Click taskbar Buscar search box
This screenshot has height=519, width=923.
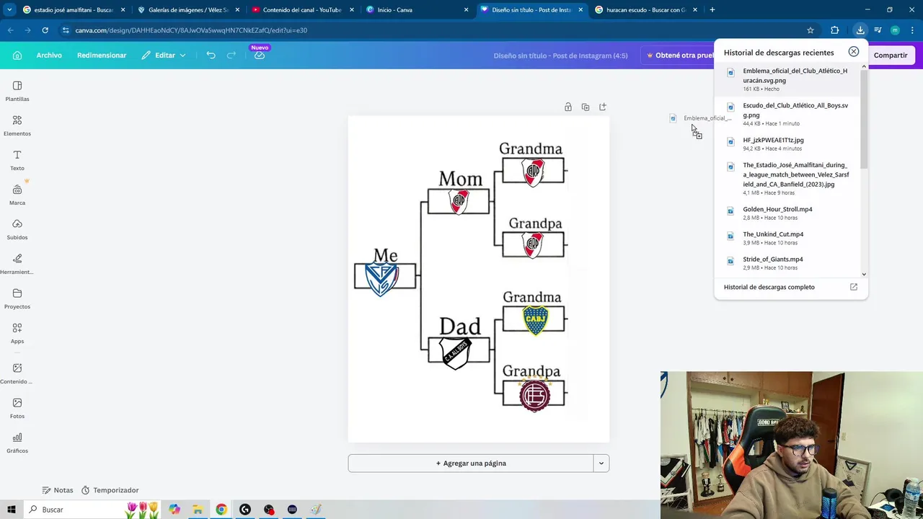(94, 510)
